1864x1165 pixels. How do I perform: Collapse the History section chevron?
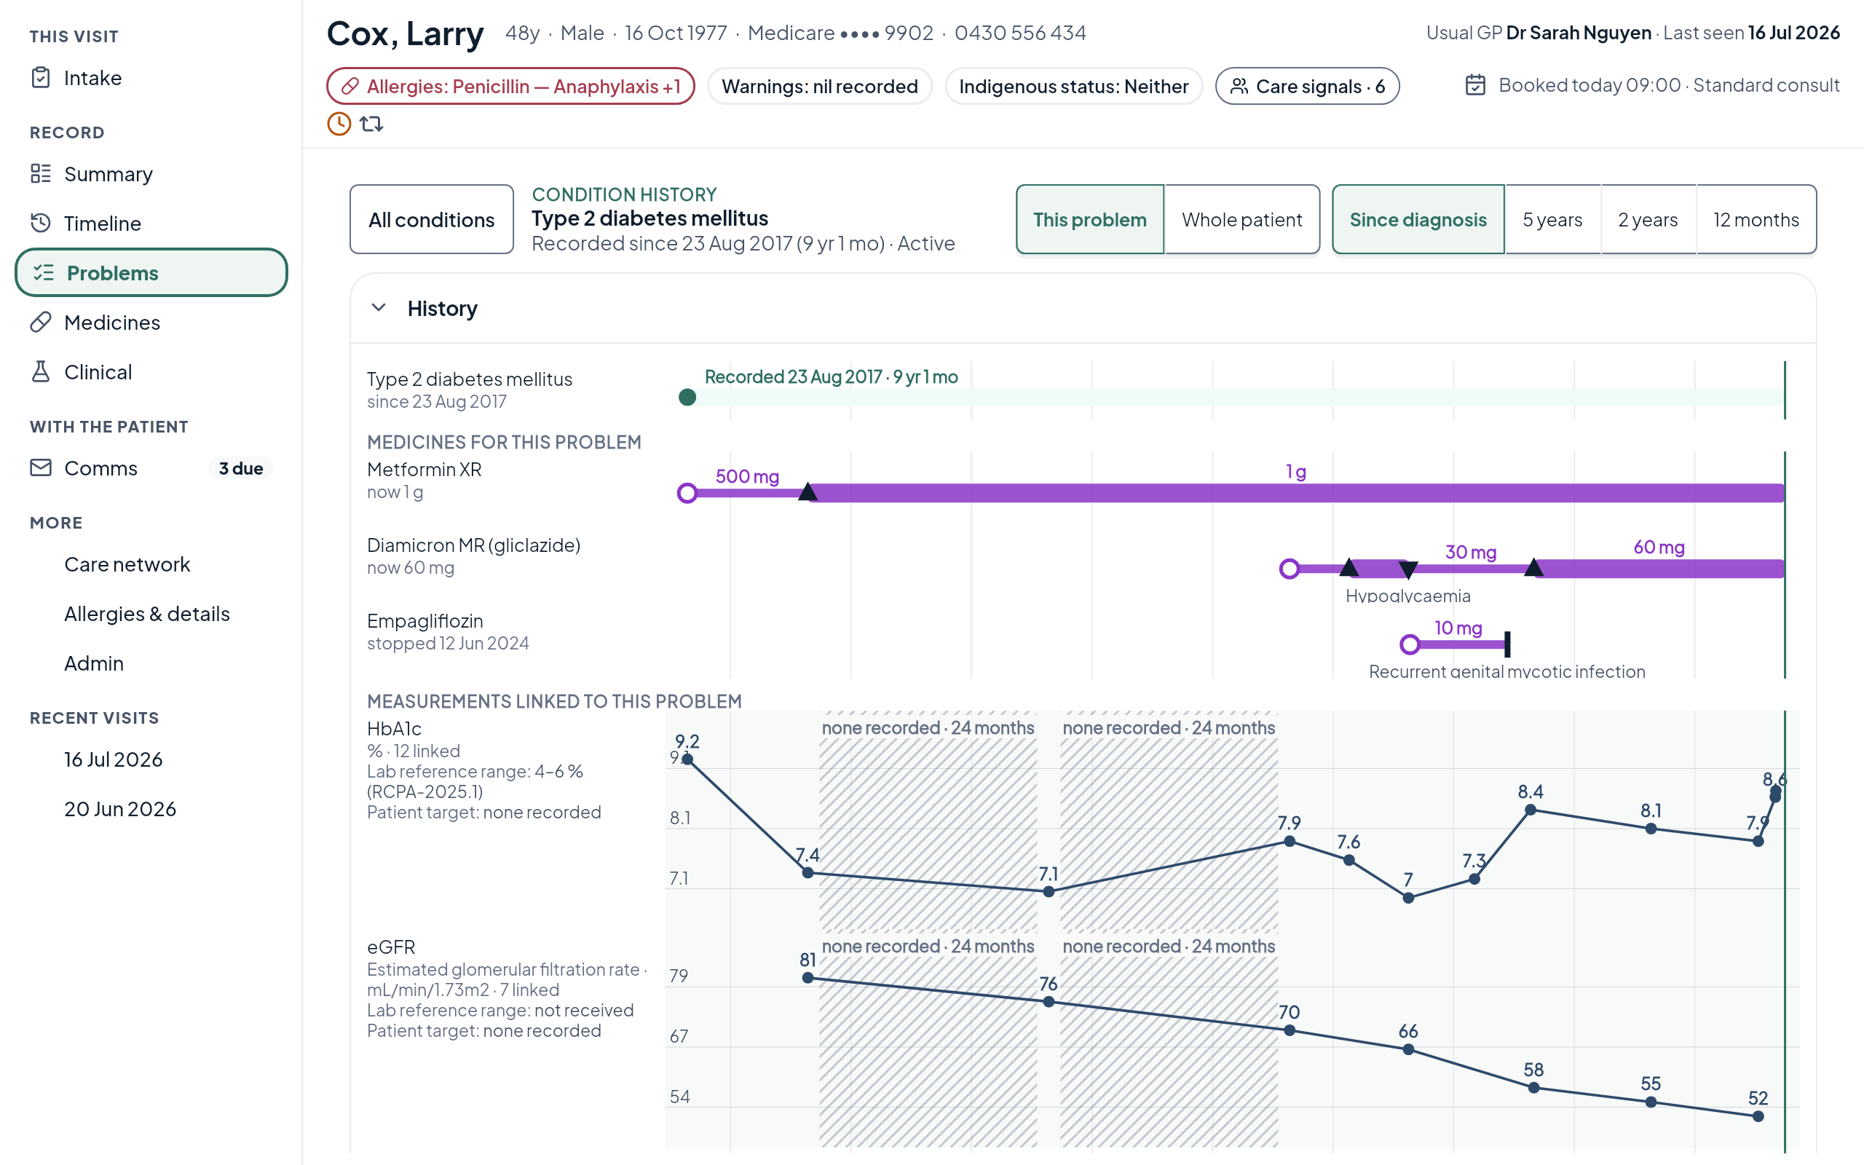[378, 307]
